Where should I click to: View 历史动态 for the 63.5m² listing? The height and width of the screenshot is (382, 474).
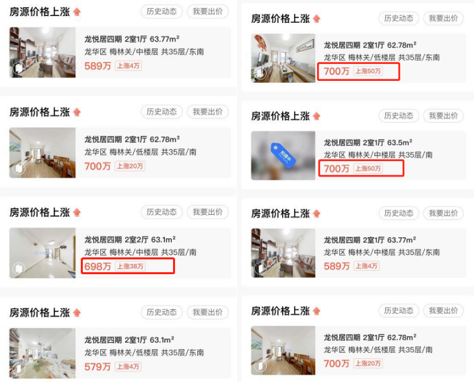[399, 116]
